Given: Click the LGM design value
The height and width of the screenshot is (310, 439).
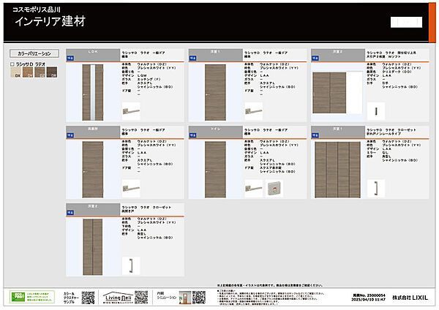Looking at the screenshot, I should click(x=142, y=75).
